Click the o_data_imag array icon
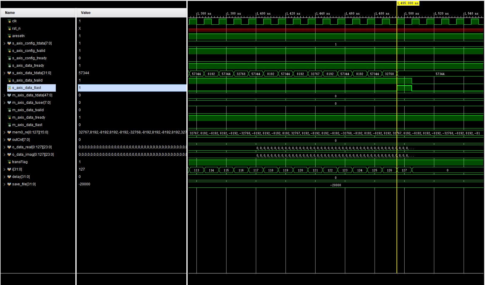The width and height of the screenshot is (485, 285). (9, 155)
